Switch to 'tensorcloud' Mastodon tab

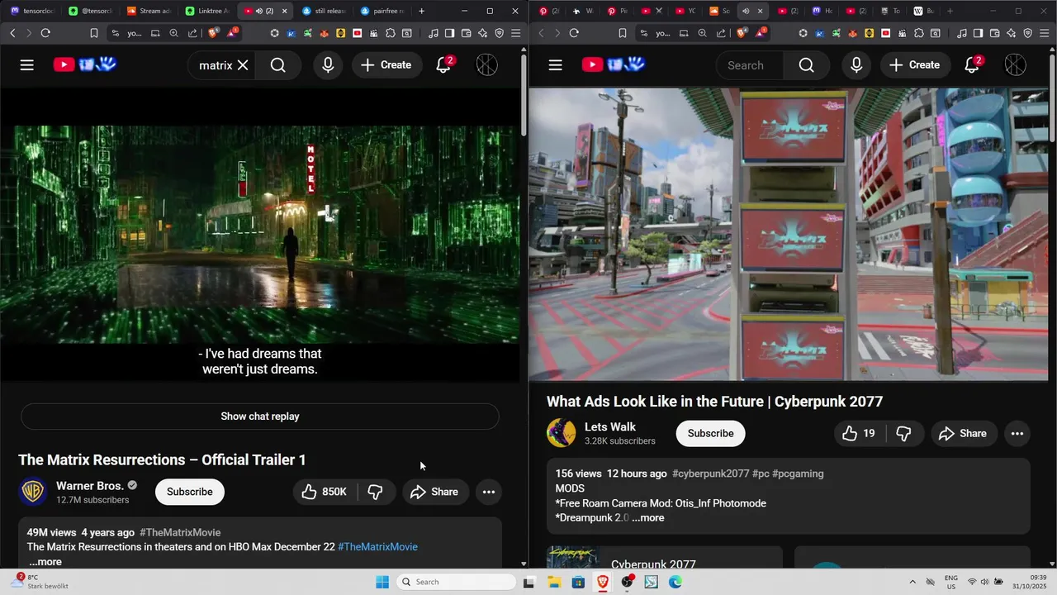tap(31, 11)
